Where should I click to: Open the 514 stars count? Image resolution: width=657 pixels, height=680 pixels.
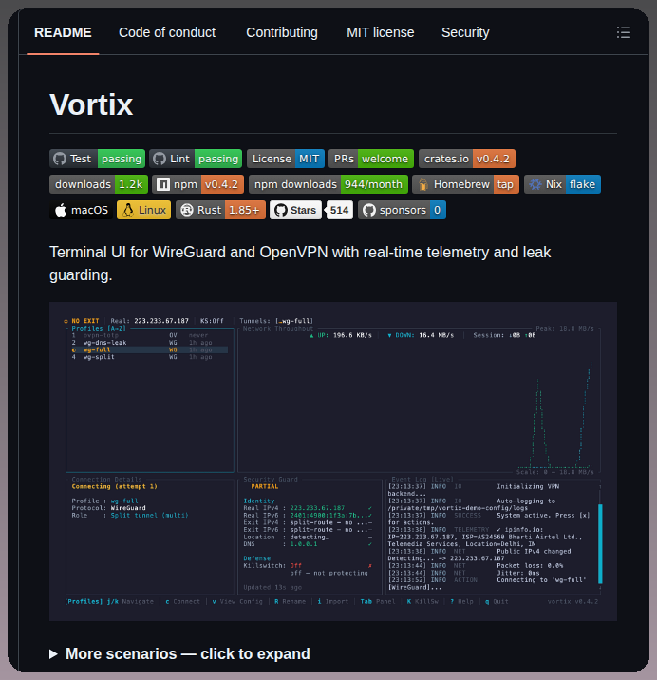340,210
